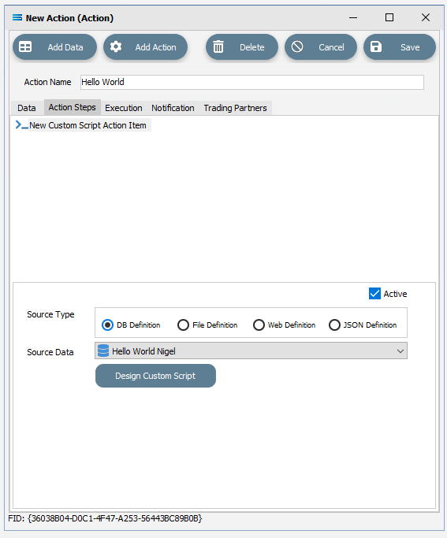Select the Web Definition radio option
This screenshot has width=447, height=538.
coord(259,325)
